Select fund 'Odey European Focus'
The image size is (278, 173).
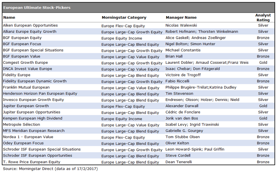[x=23, y=143]
